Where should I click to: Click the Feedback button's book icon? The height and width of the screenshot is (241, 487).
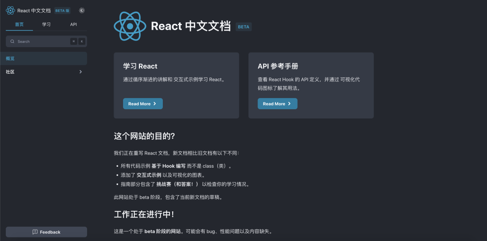(x=35, y=232)
